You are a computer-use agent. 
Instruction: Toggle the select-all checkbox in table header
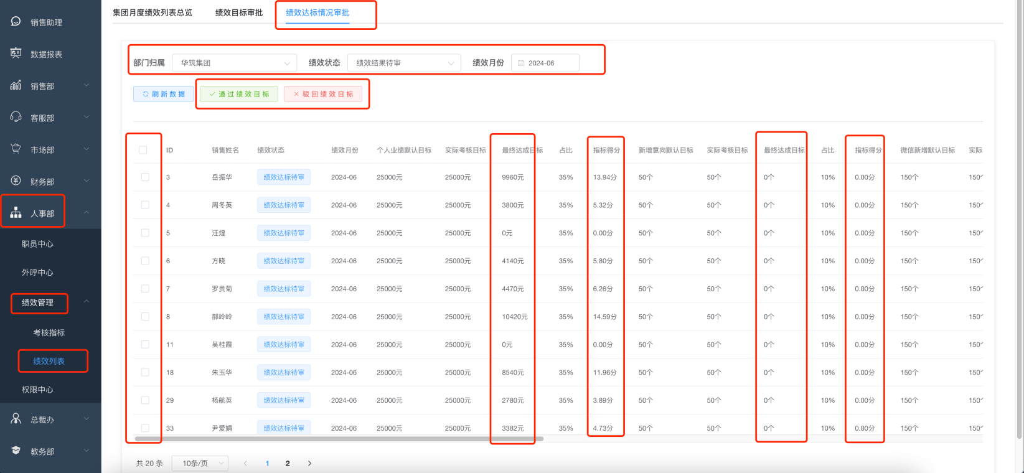click(x=143, y=150)
